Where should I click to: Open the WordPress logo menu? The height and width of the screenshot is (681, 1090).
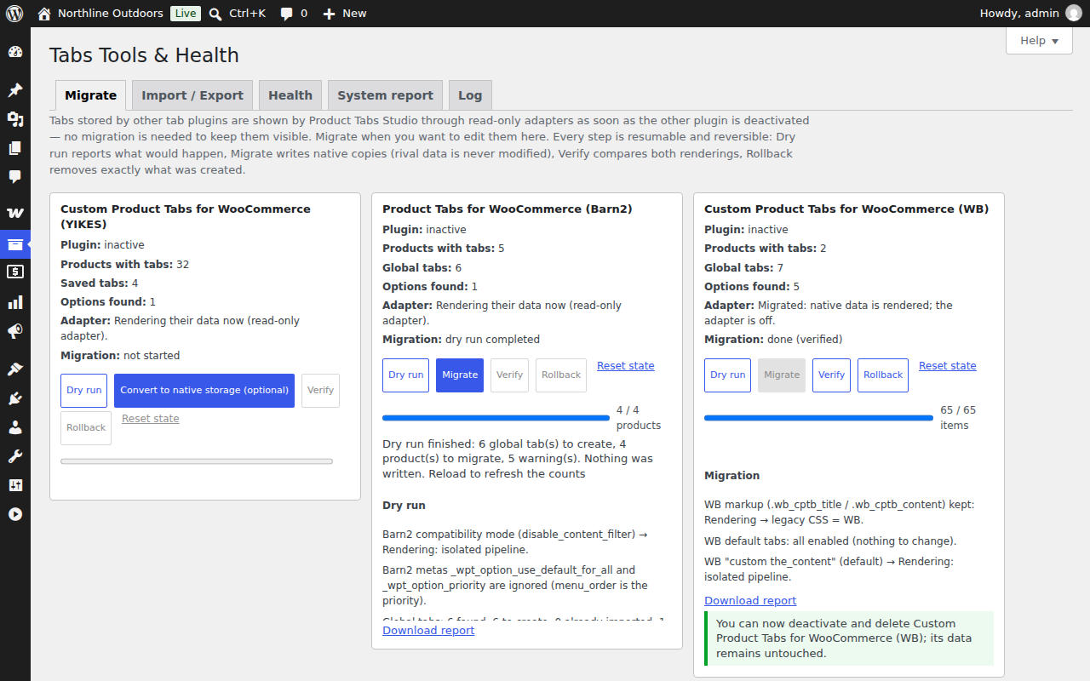tap(14, 14)
